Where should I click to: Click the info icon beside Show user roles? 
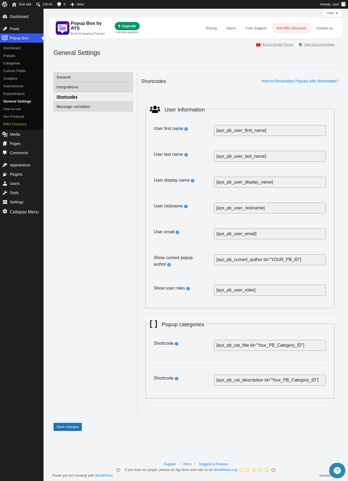[x=188, y=289]
